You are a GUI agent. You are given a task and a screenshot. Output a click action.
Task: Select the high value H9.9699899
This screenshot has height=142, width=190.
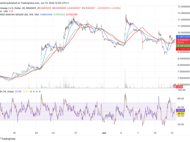pos(60,8)
